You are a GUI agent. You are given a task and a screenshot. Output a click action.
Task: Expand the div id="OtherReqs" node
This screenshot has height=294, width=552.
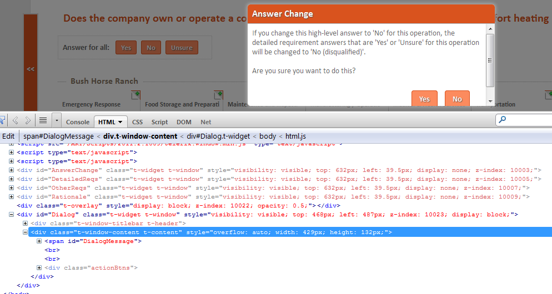click(x=11, y=187)
